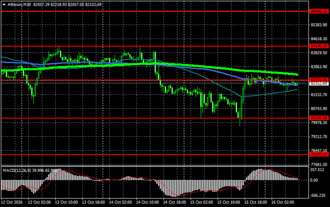Click the 15 Oct 18:00 time label
Viewport: 330px width, 207px height.
click(256, 202)
